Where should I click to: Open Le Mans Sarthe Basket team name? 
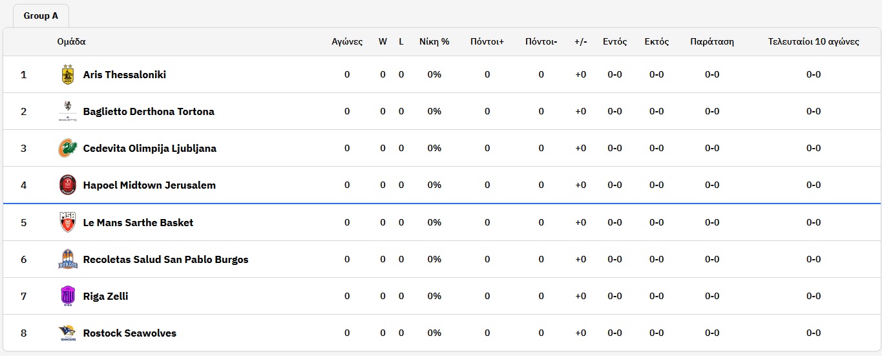click(x=138, y=223)
